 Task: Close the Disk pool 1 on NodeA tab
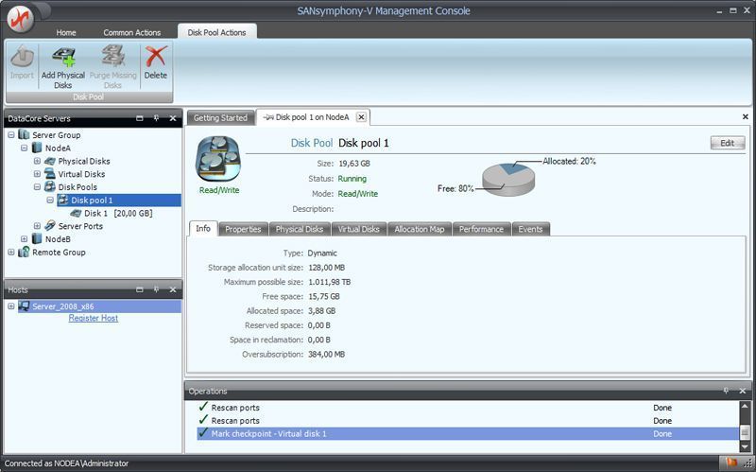click(x=361, y=117)
